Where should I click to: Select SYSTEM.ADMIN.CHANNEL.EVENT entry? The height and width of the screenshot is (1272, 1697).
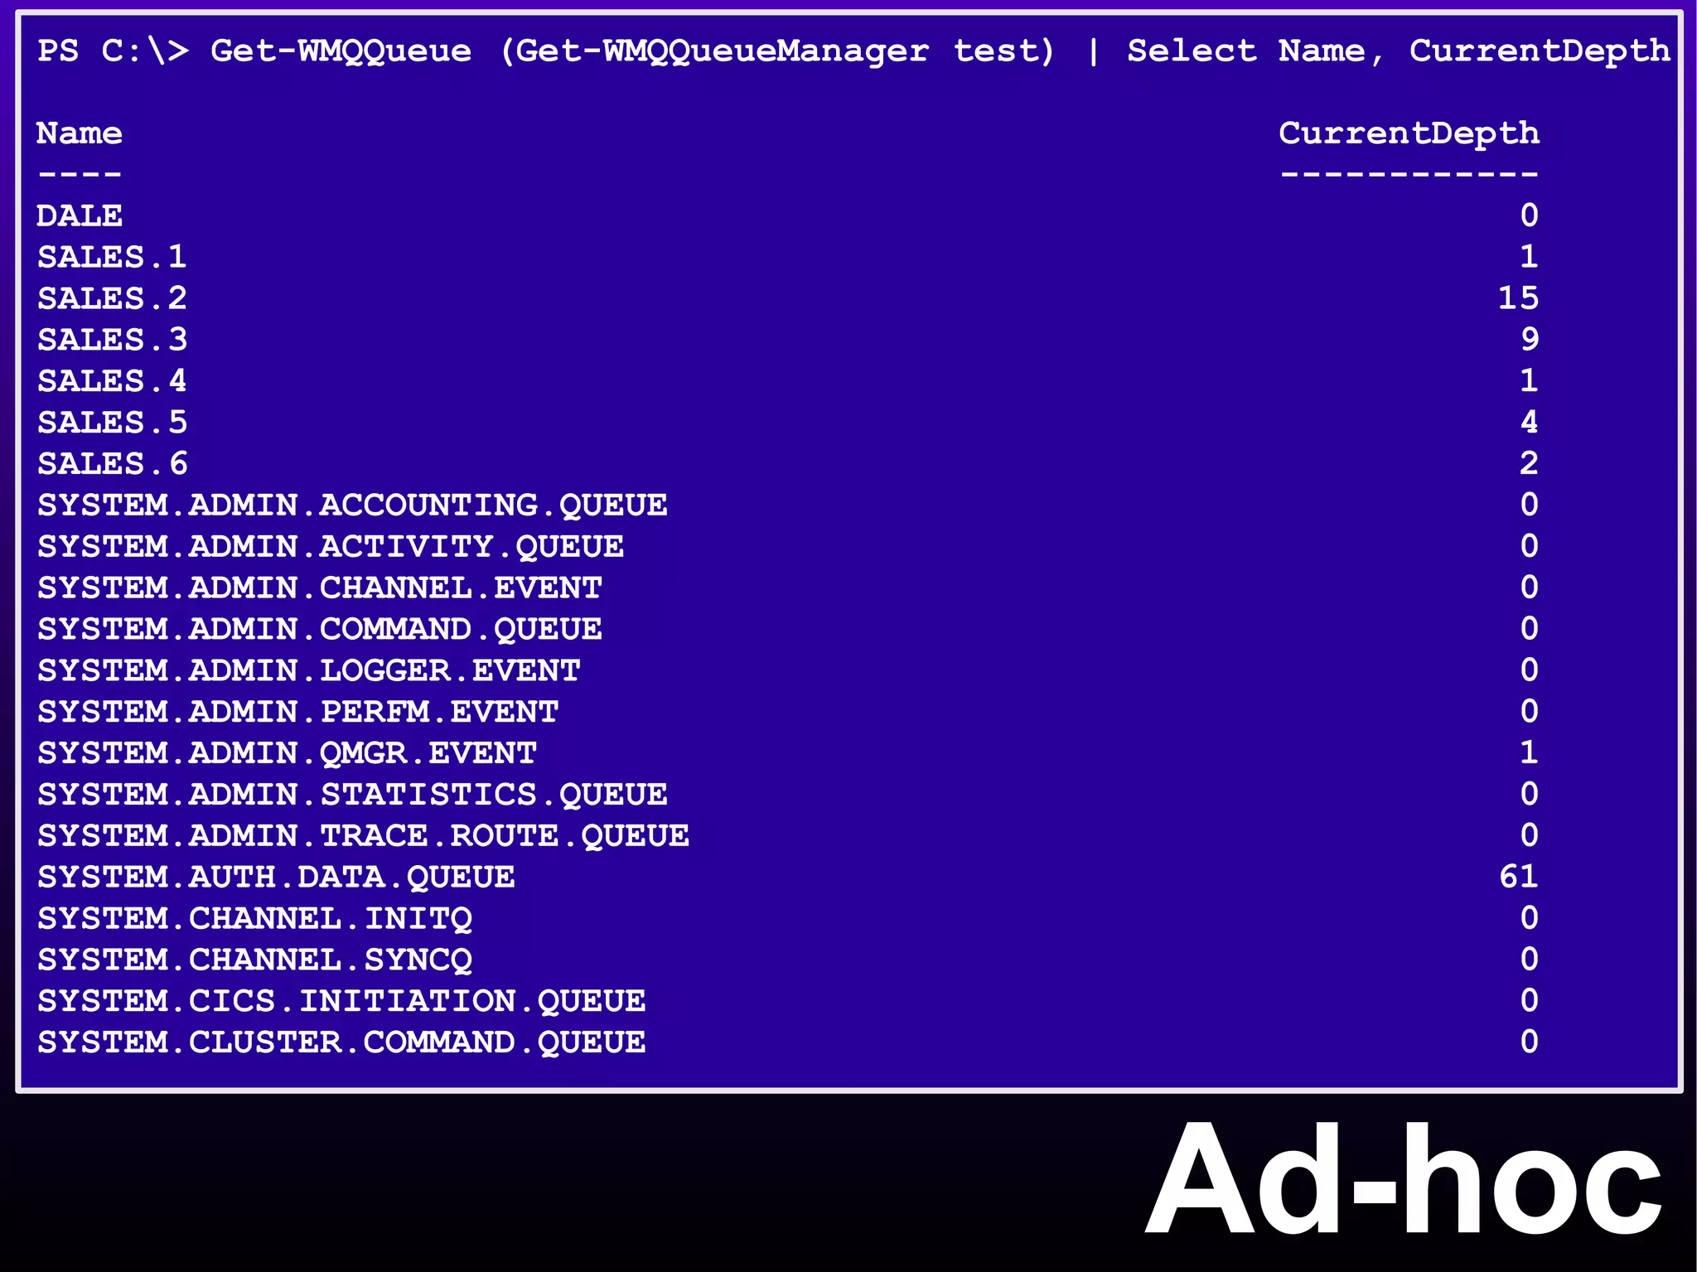pyautogui.click(x=319, y=588)
